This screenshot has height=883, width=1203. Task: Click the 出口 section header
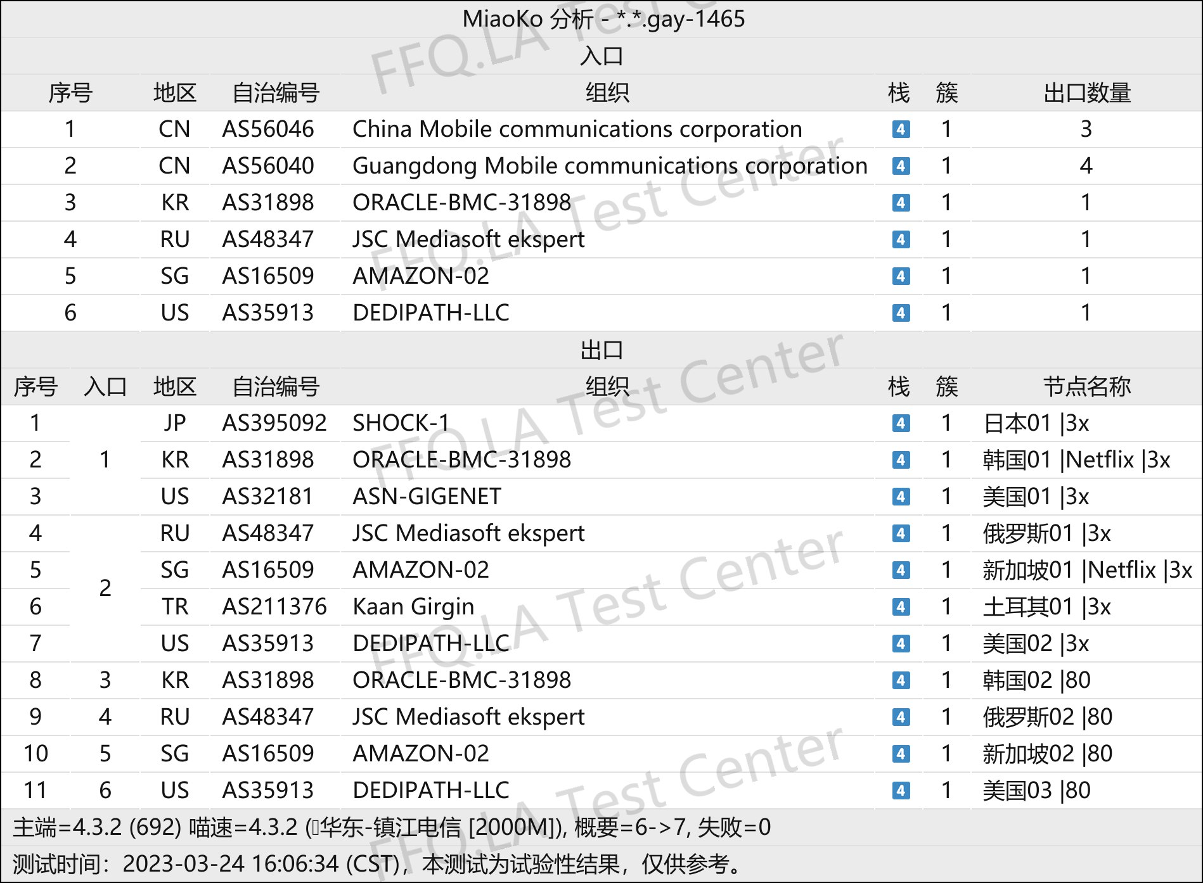[x=601, y=350]
